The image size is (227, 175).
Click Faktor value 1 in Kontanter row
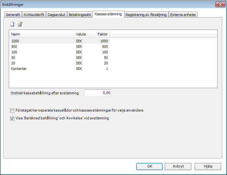pos(107,69)
